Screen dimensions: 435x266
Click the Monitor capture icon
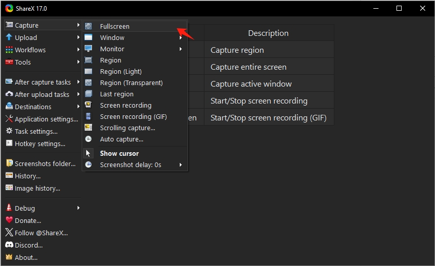tap(88, 49)
